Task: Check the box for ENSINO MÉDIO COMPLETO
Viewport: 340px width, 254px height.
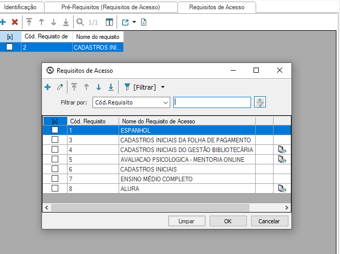Action: 55,179
